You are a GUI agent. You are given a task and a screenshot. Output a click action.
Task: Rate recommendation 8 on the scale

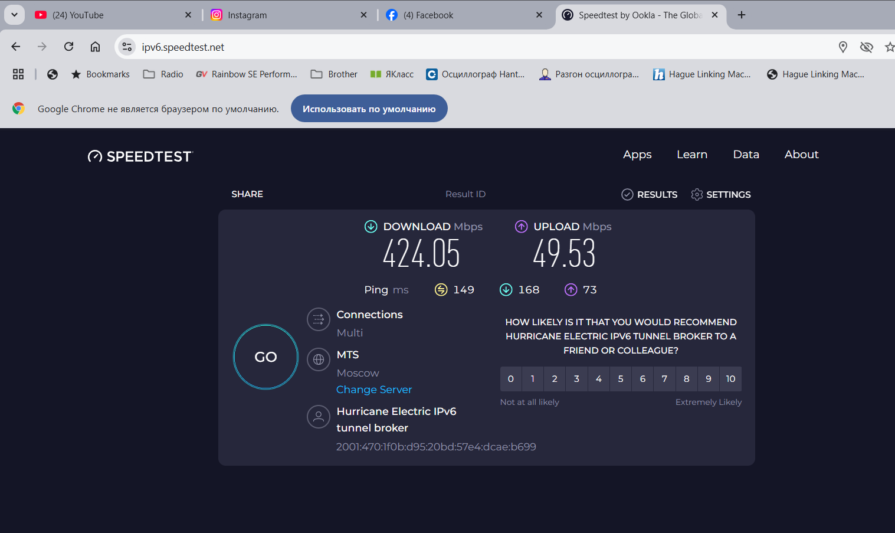click(x=687, y=379)
